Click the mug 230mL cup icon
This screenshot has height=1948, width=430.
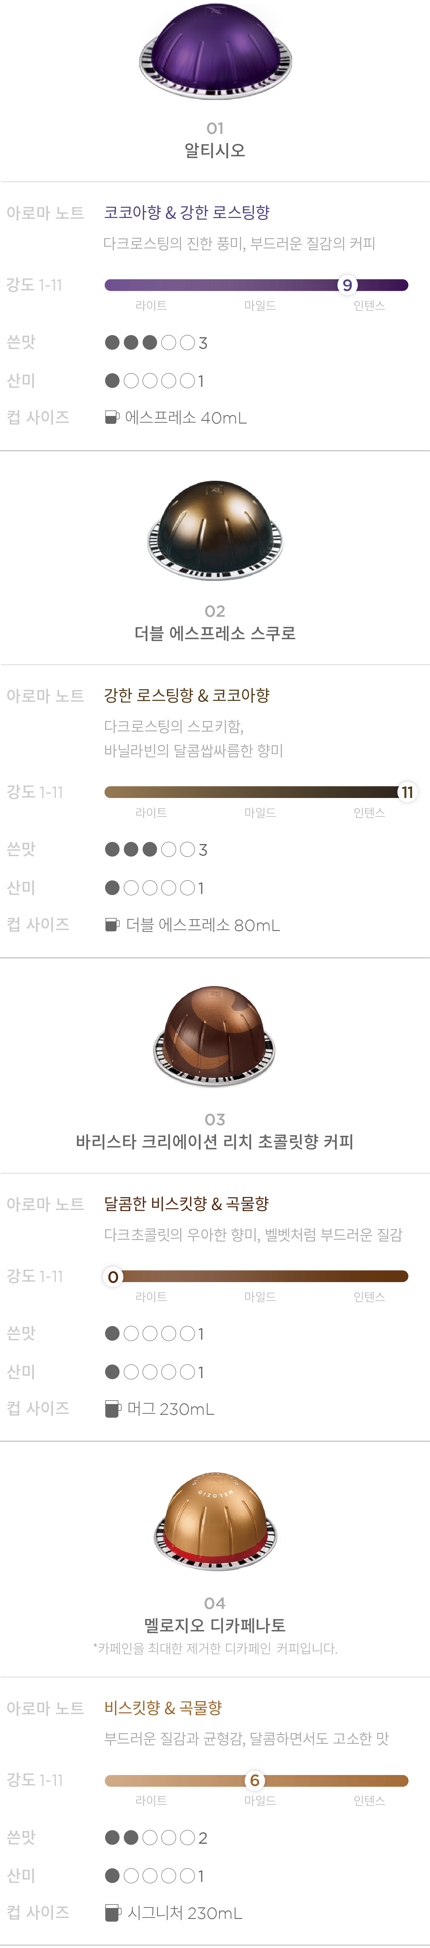point(113,1409)
